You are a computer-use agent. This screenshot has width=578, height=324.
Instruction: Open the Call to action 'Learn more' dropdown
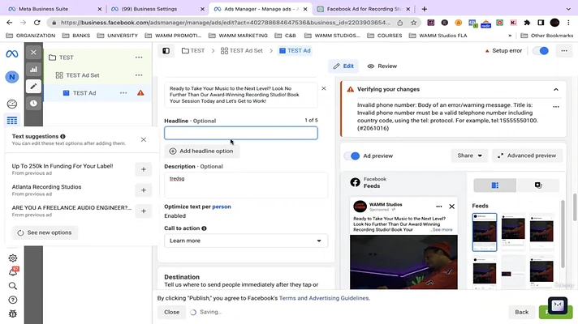tap(245, 241)
